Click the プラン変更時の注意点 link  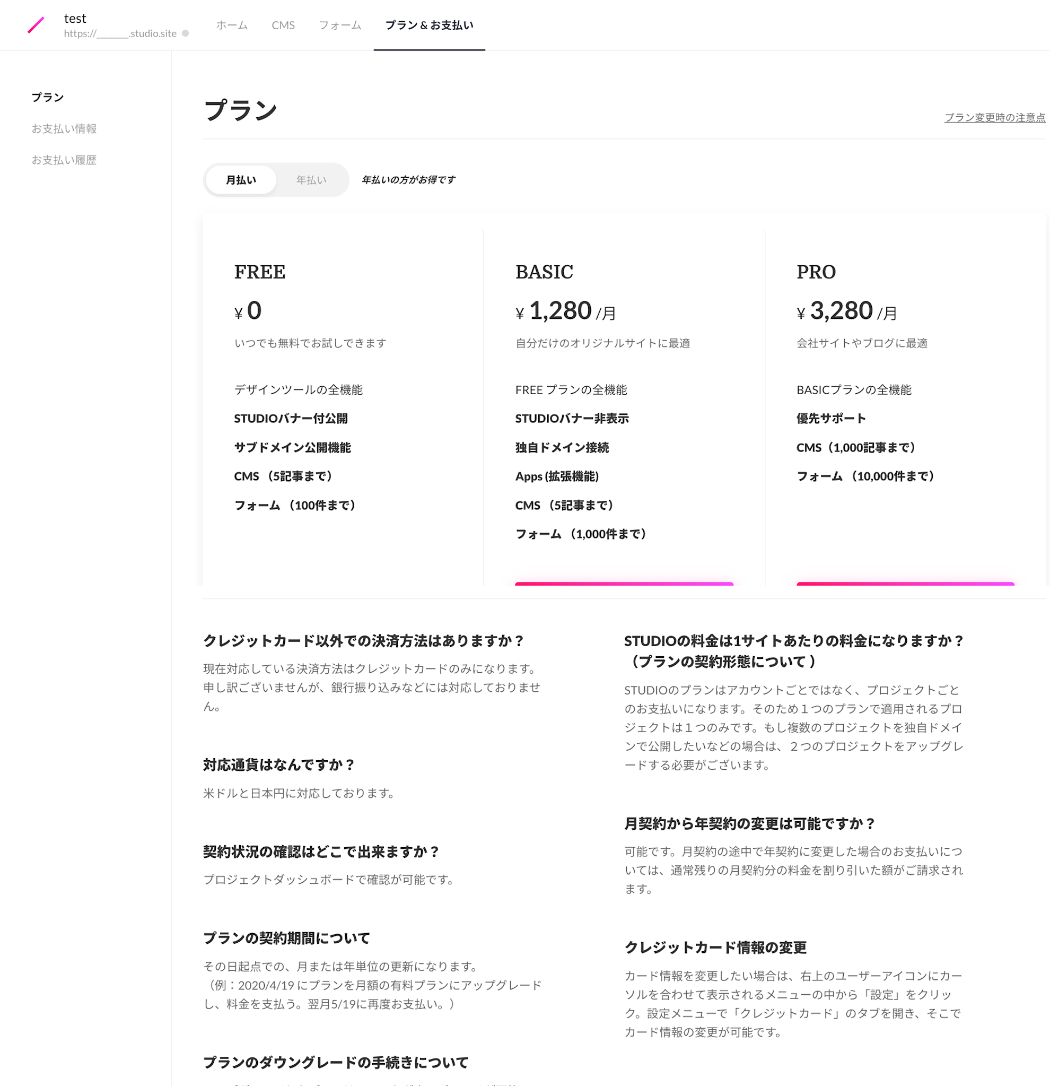point(995,117)
